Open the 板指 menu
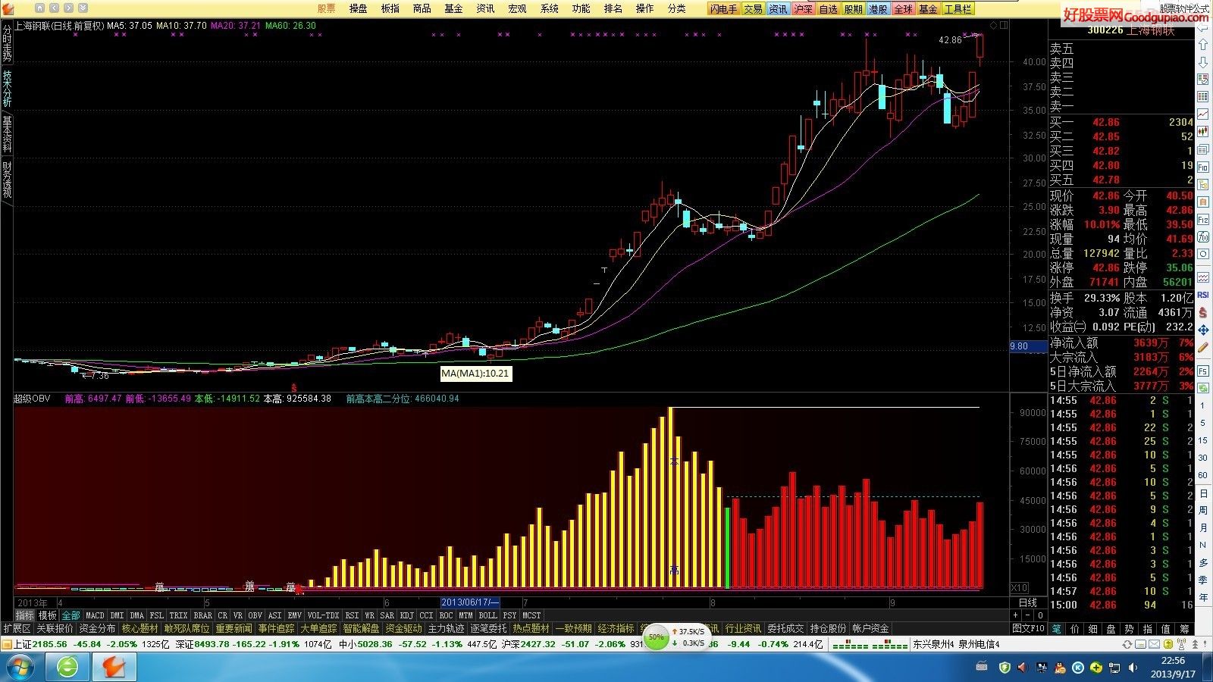Viewport: 1213px width, 682px height. [390, 8]
